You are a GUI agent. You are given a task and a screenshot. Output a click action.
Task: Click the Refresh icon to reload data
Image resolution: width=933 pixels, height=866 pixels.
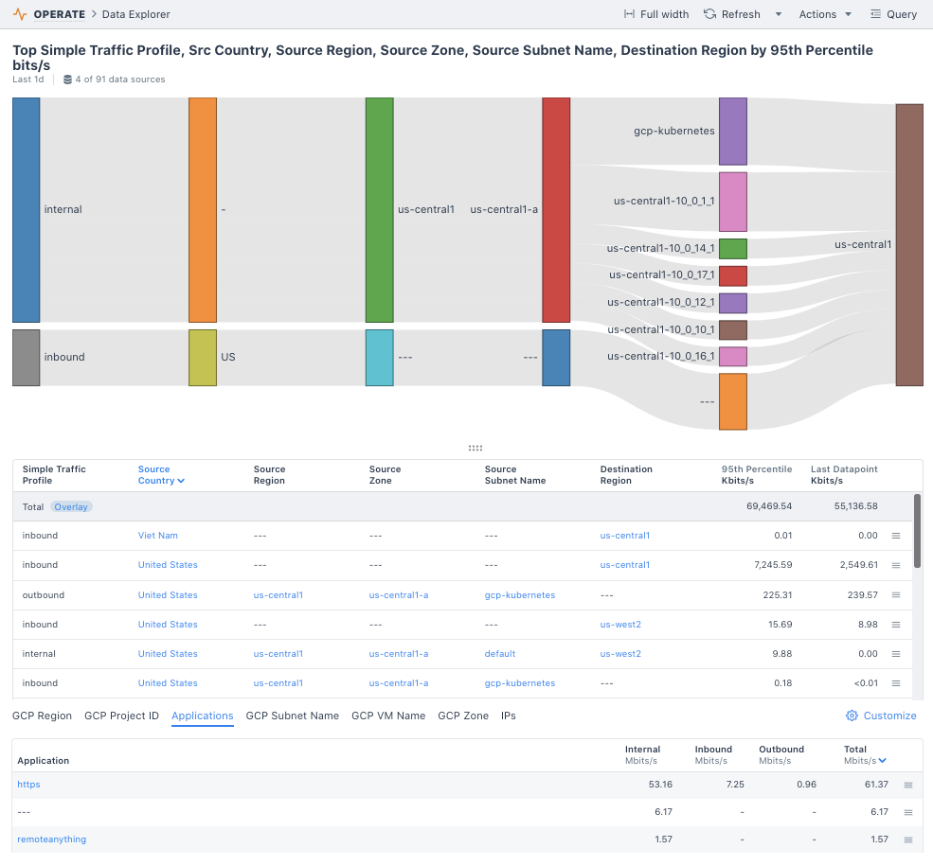(x=709, y=14)
